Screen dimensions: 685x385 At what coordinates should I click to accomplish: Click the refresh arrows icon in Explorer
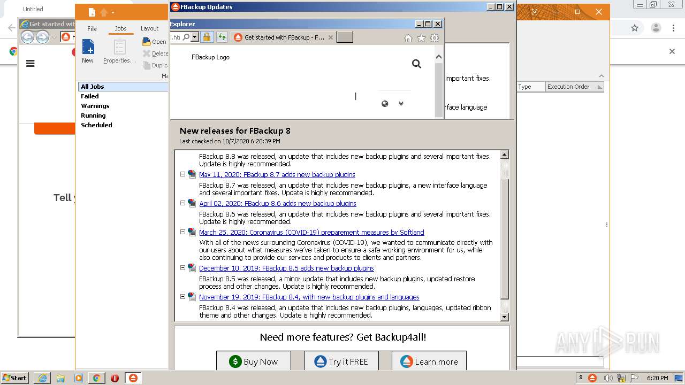[x=222, y=37]
